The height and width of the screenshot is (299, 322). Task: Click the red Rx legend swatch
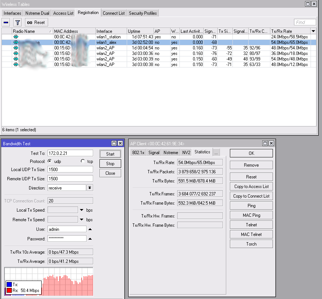(10, 291)
